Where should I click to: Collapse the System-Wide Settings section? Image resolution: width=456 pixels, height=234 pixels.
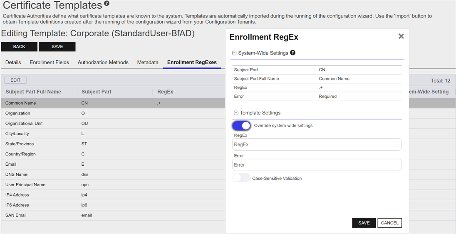pyautogui.click(x=234, y=53)
